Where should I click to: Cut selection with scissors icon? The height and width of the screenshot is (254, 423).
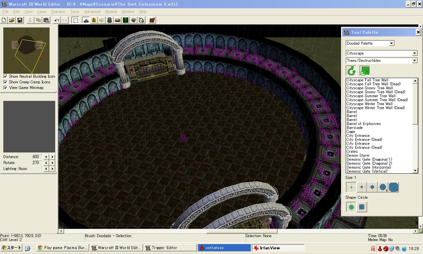click(30, 20)
